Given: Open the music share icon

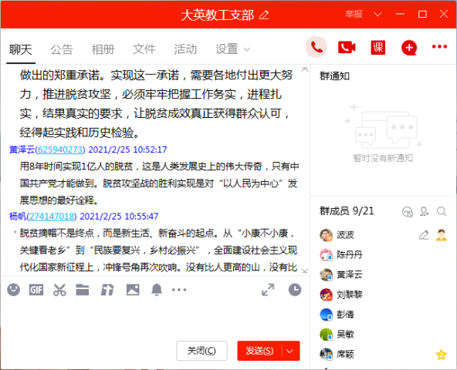Looking at the screenshot, I should click(107, 290).
